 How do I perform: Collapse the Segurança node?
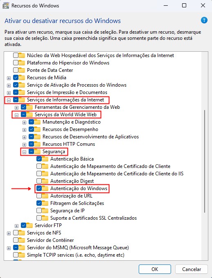click(x=24, y=152)
